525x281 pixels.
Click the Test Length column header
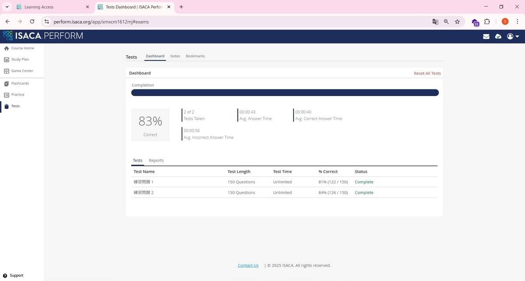pyautogui.click(x=239, y=171)
